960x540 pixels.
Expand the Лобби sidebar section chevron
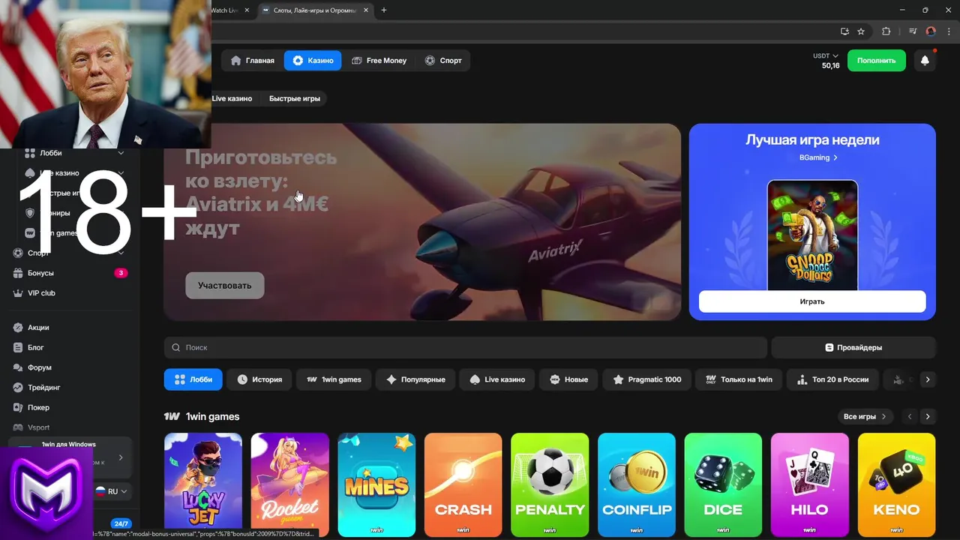point(121,153)
